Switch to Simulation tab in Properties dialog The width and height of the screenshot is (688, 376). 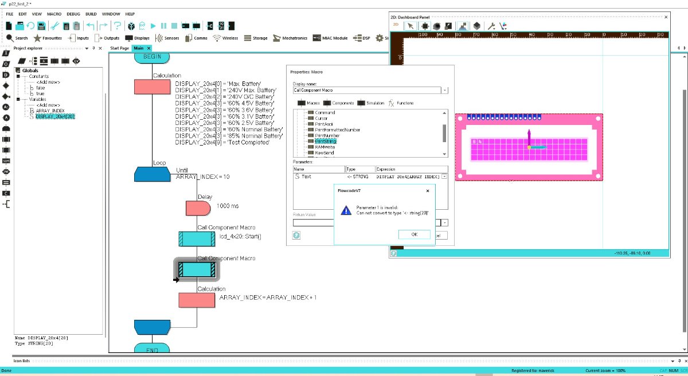click(x=372, y=103)
